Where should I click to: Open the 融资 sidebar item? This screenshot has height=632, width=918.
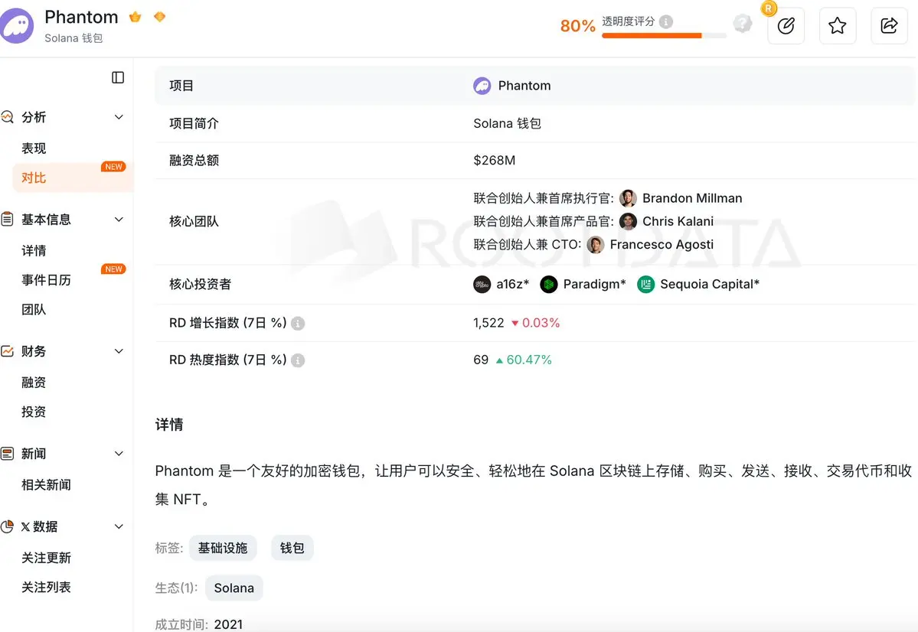click(x=34, y=383)
